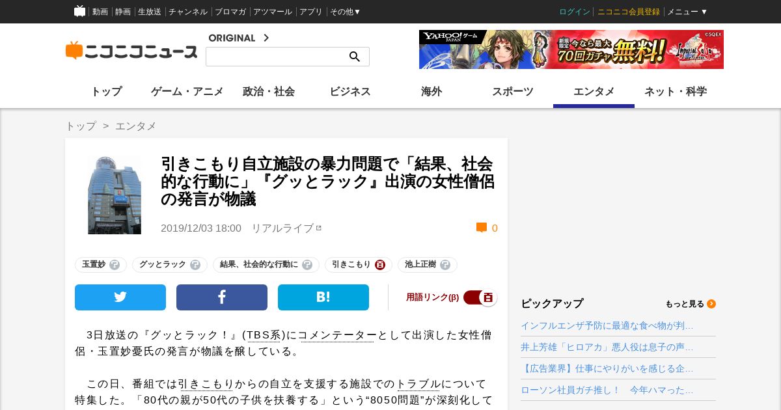Open the エンタメ navigation tab
Viewport: 781px width, 410px height.
[x=594, y=92]
